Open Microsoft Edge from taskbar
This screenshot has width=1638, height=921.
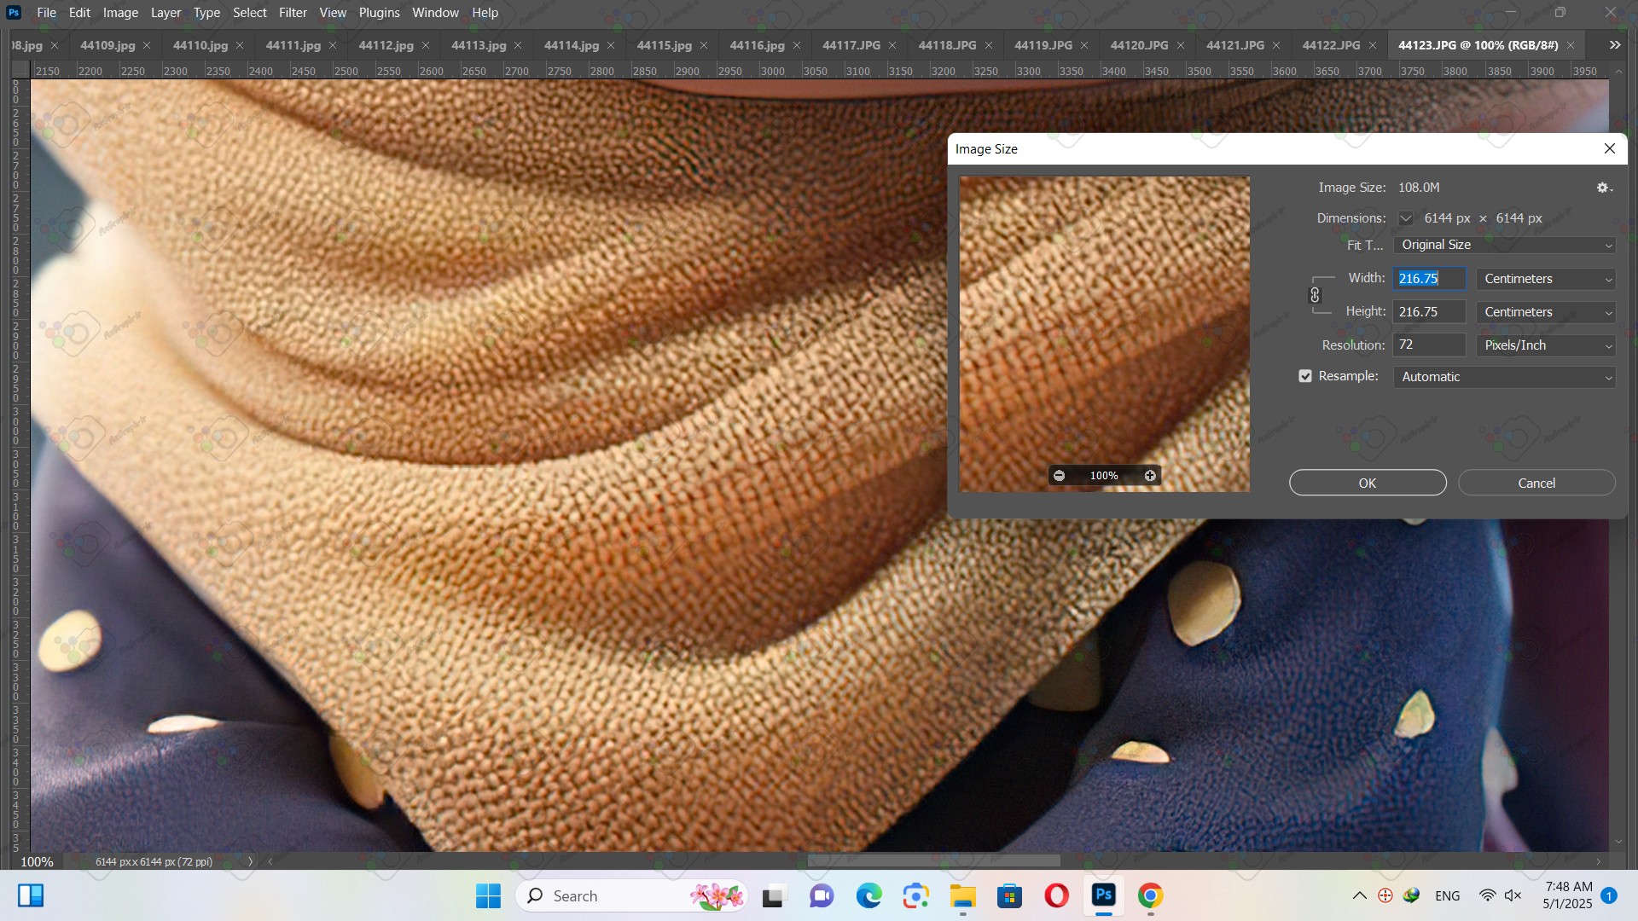pos(868,895)
